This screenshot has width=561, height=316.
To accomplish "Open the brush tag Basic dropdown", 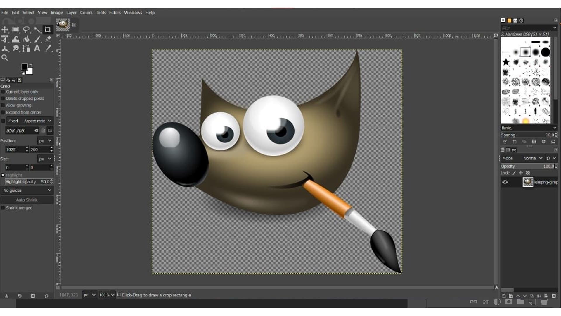I will pos(529,128).
